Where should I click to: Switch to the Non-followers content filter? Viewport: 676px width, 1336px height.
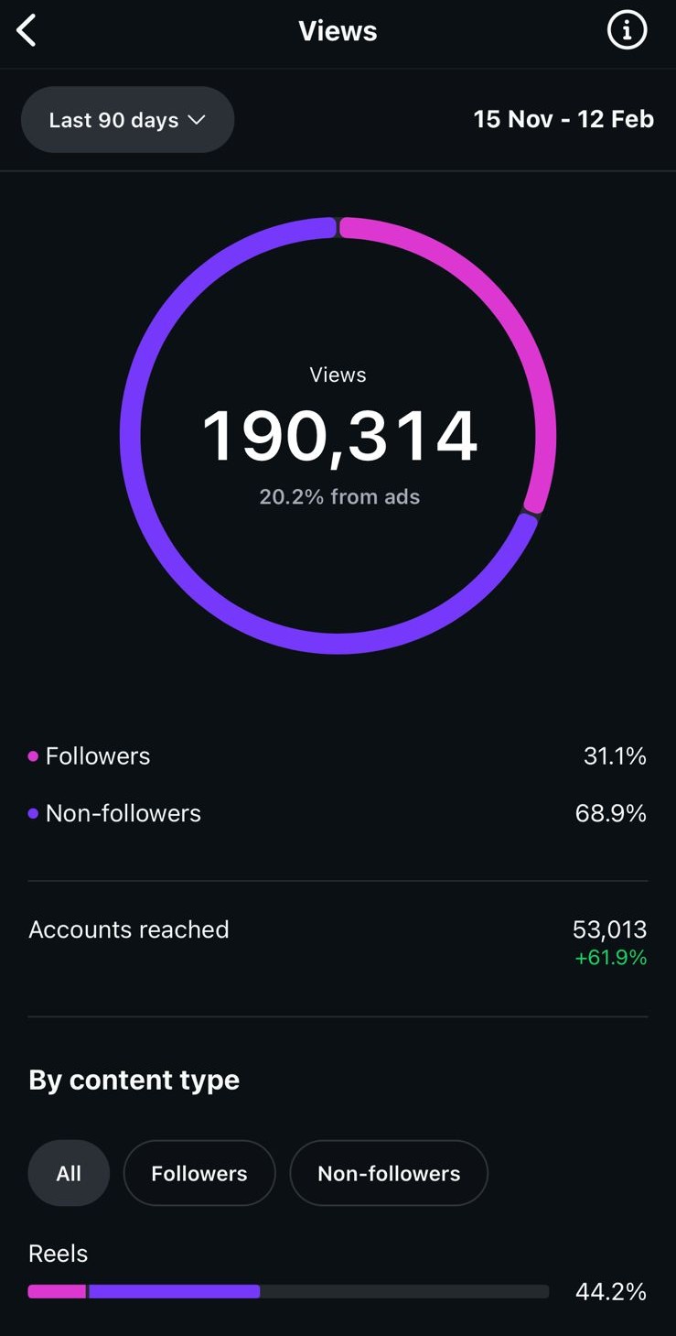pyautogui.click(x=389, y=1173)
